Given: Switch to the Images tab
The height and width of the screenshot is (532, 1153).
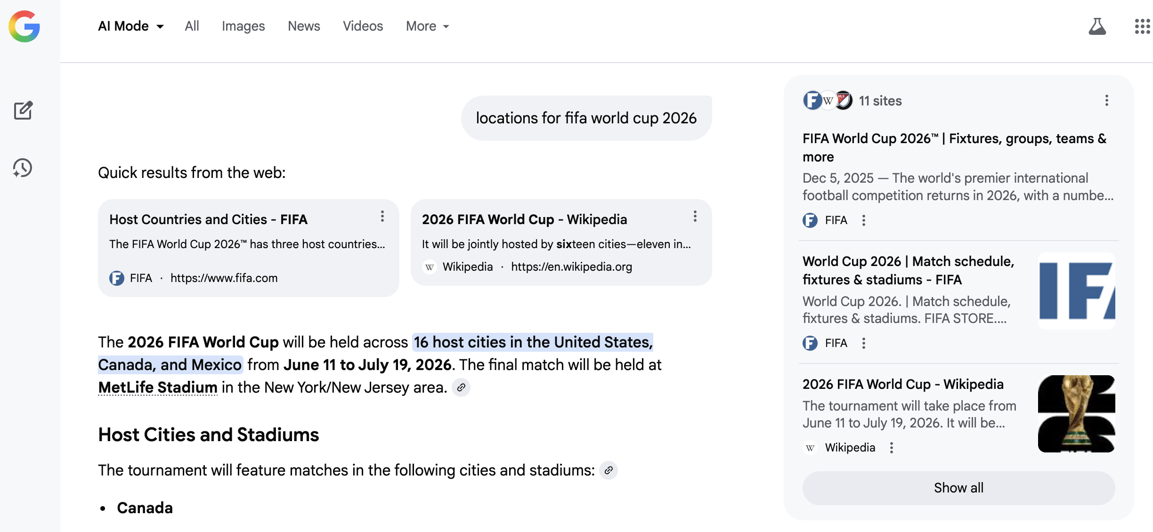Looking at the screenshot, I should [x=243, y=26].
